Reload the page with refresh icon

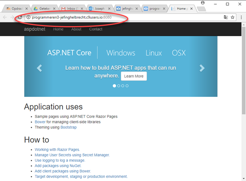[20, 17]
